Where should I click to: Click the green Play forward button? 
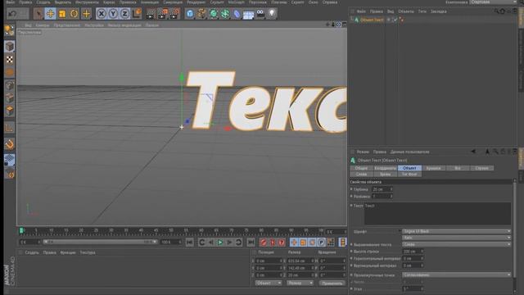220,243
